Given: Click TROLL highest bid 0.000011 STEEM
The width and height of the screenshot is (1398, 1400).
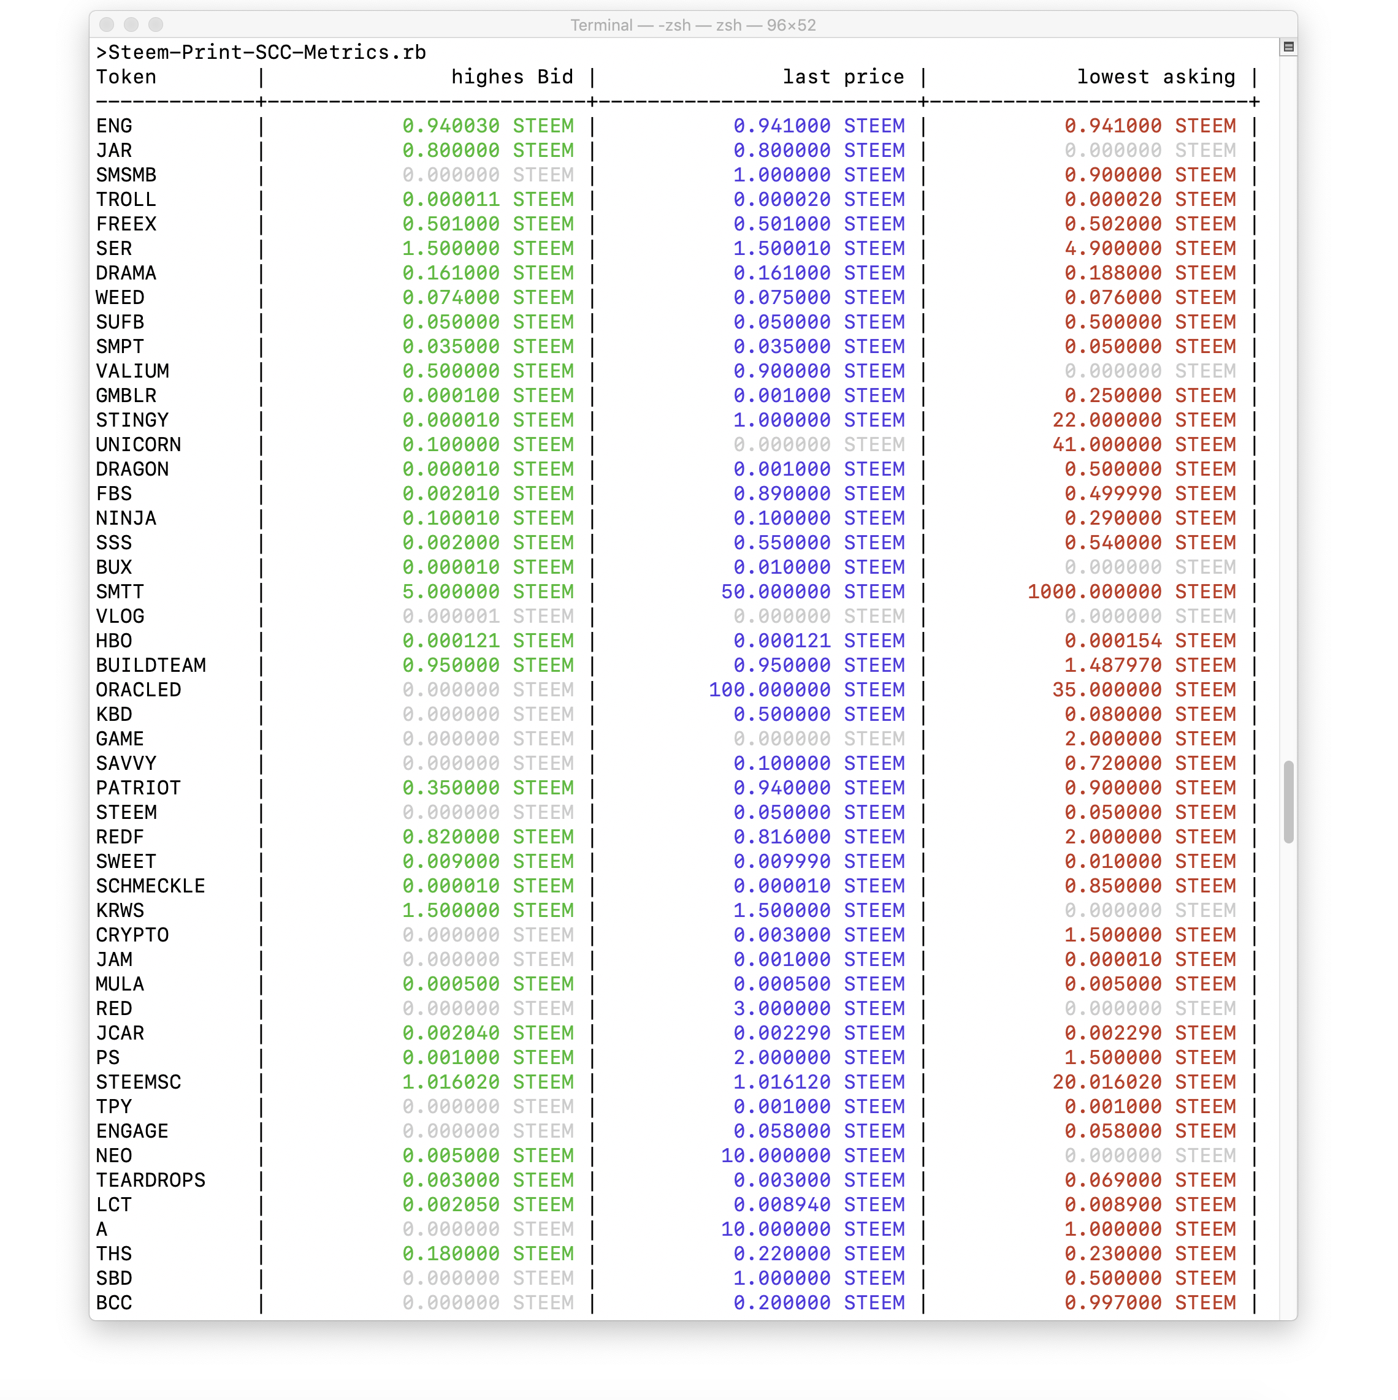Looking at the screenshot, I should [x=487, y=199].
